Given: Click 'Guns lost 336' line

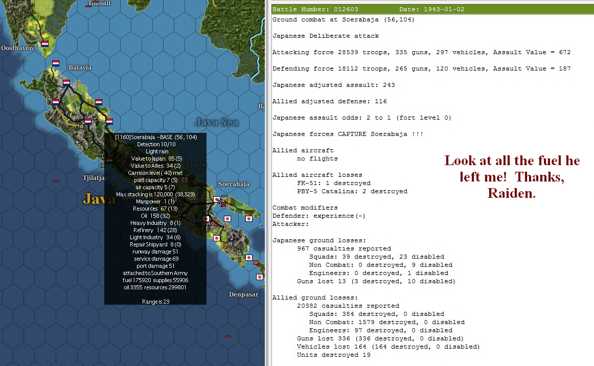Looking at the screenshot, I should coord(380,338).
